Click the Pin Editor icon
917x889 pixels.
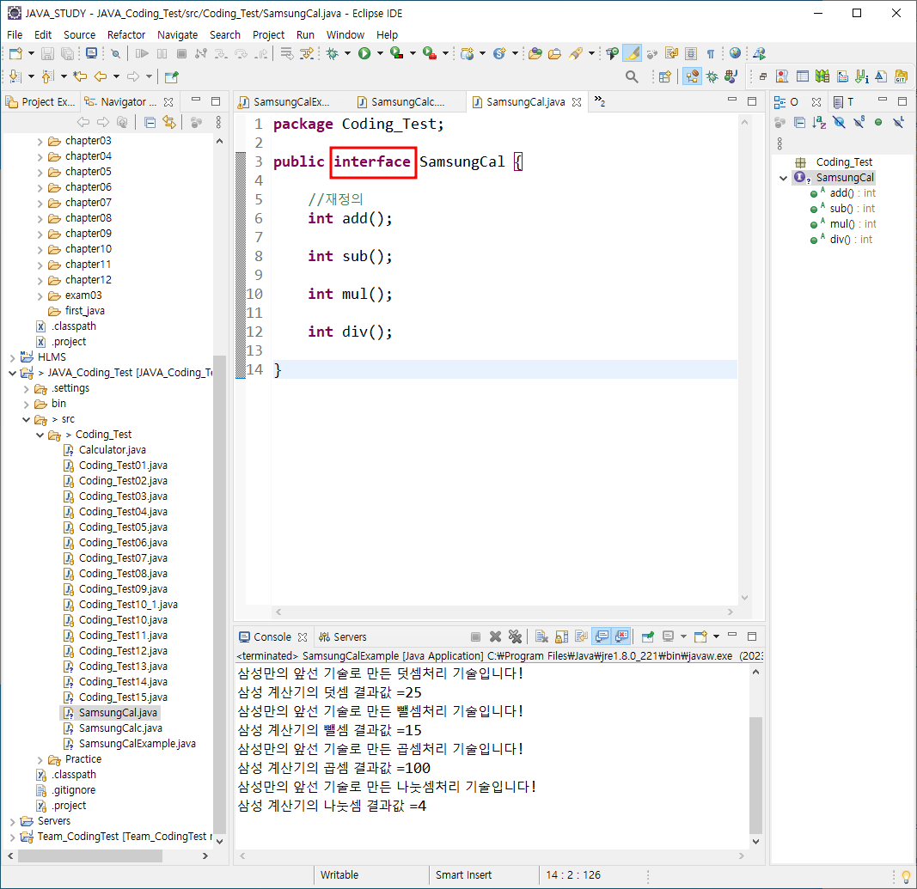[x=171, y=76]
